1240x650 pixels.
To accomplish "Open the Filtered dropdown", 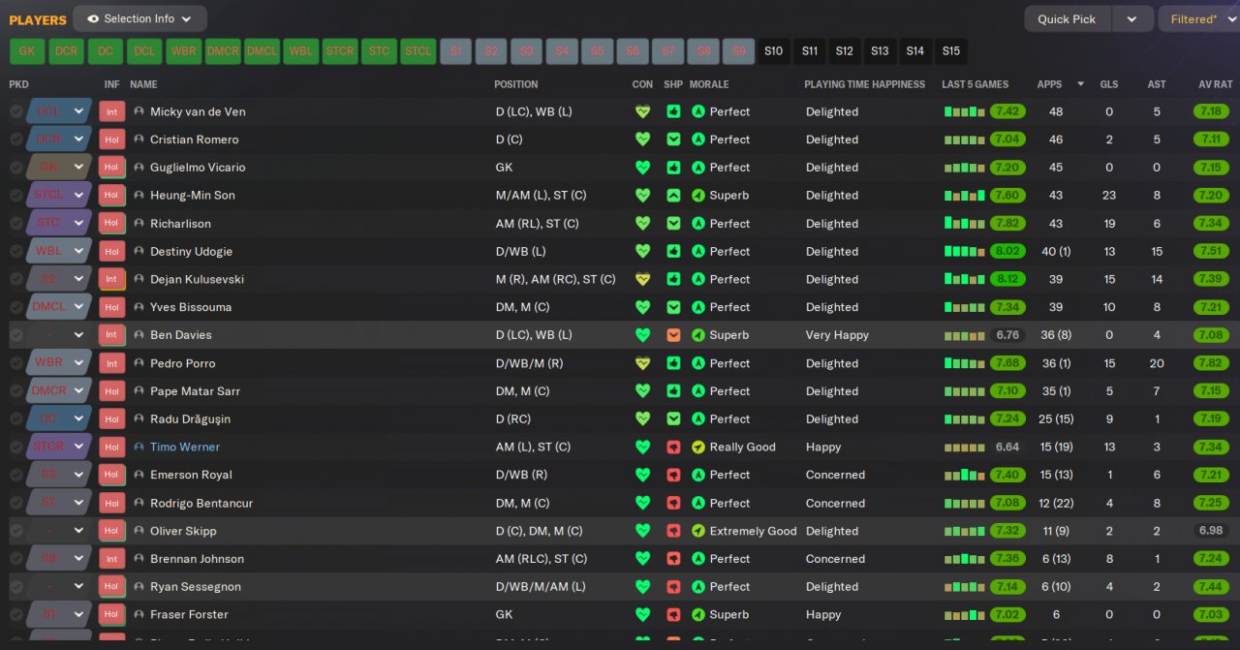I will (x=1198, y=19).
